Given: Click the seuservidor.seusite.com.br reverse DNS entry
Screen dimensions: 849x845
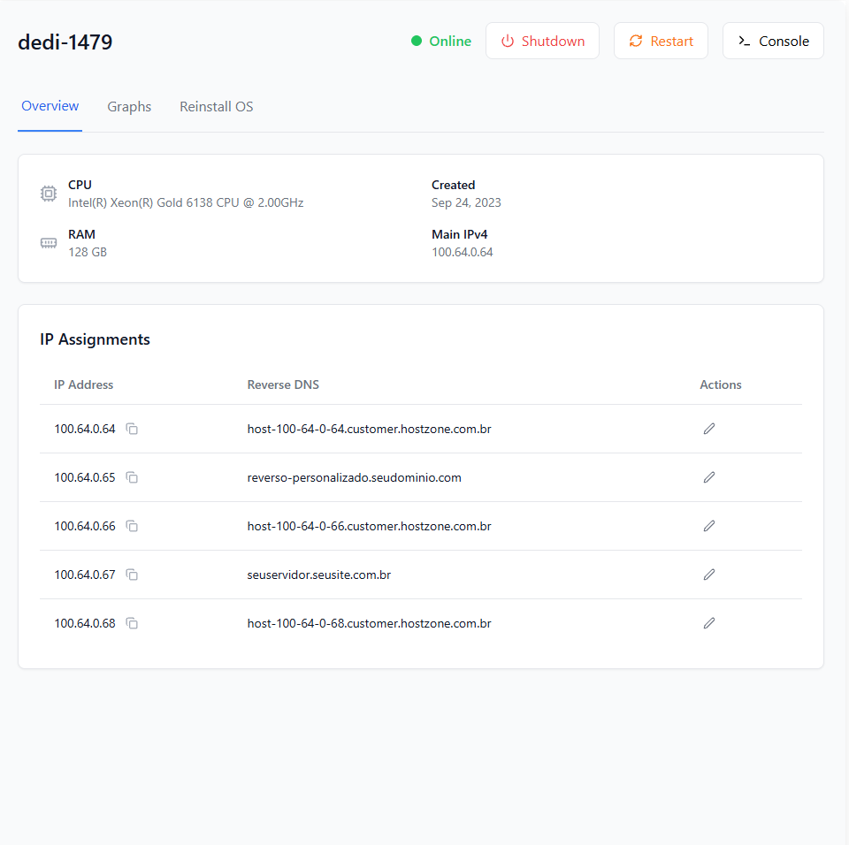Looking at the screenshot, I should pos(319,575).
